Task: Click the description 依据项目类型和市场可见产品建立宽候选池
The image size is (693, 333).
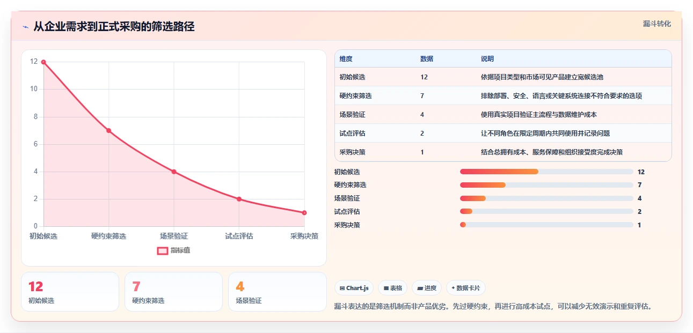Action: [x=542, y=77]
